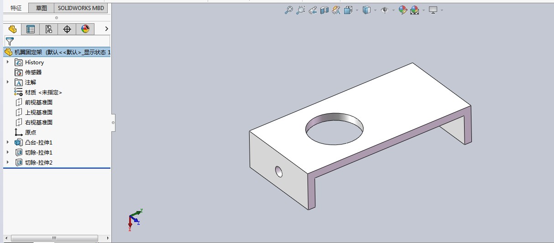Image resolution: width=554 pixels, height=243 pixels.
Task: Expand more manager tabs arrow
Action: [x=106, y=29]
